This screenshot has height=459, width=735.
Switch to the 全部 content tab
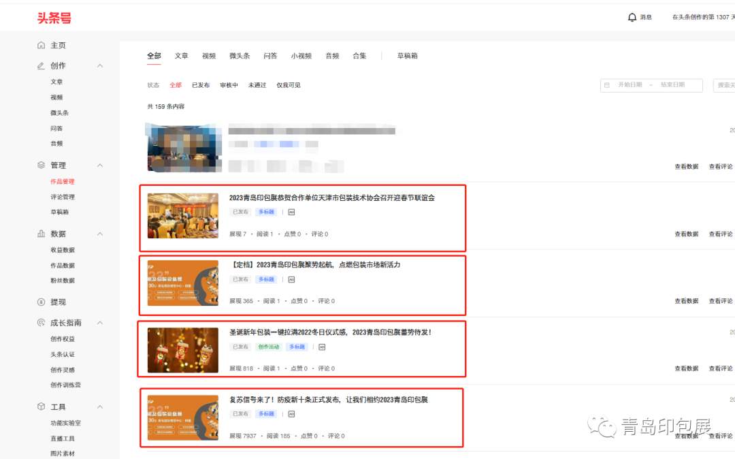(154, 56)
